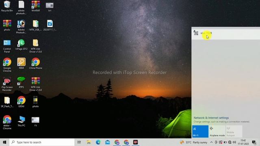This screenshot has height=146, width=260.
Task: Open the UIDAI Chrome shortcut
Action: [x=21, y=102]
